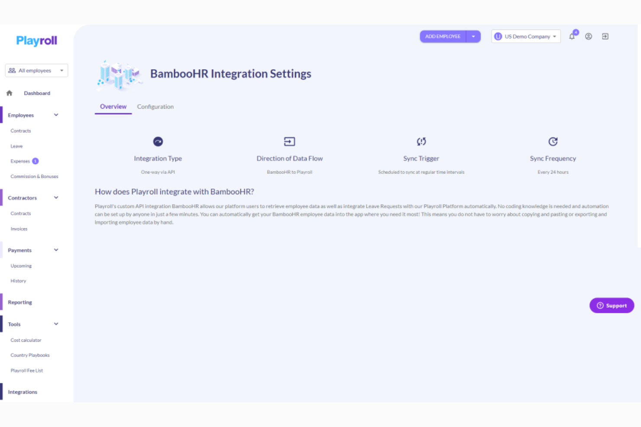Image resolution: width=641 pixels, height=427 pixels.
Task: Switch to the Overview tab
Action: click(113, 106)
